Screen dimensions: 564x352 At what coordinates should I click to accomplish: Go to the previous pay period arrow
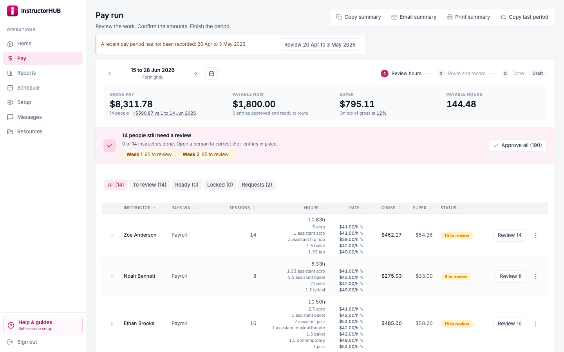tap(110, 74)
